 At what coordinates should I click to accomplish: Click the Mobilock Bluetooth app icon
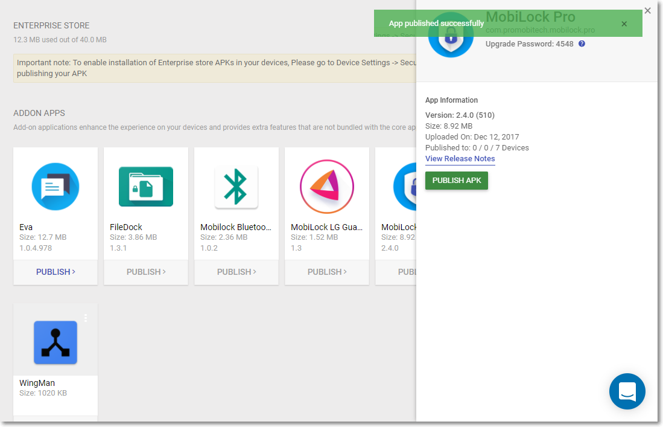click(x=236, y=187)
